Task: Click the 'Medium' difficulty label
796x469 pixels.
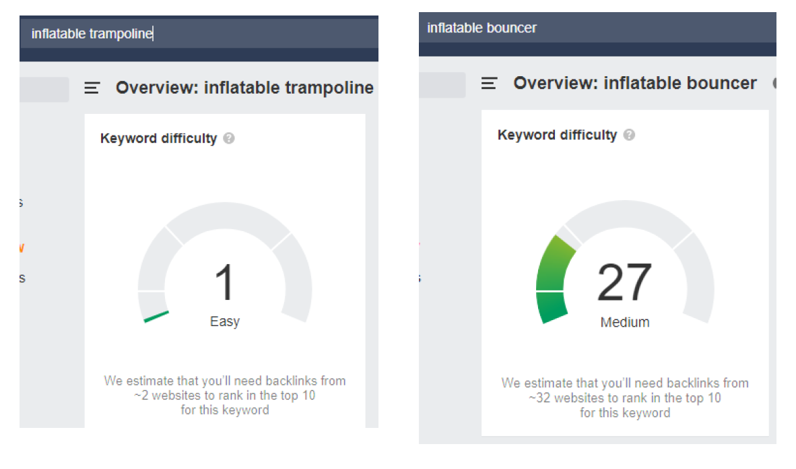Action: pyautogui.click(x=625, y=322)
